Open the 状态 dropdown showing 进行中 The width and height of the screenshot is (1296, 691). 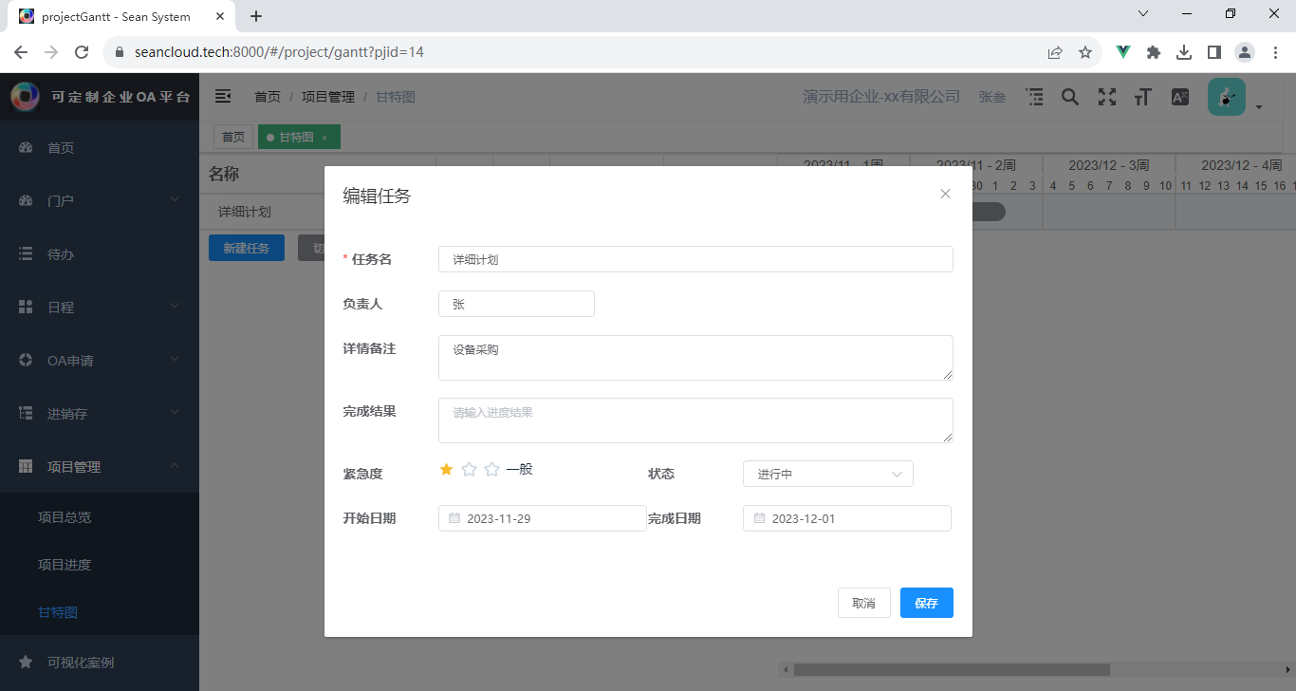click(828, 474)
